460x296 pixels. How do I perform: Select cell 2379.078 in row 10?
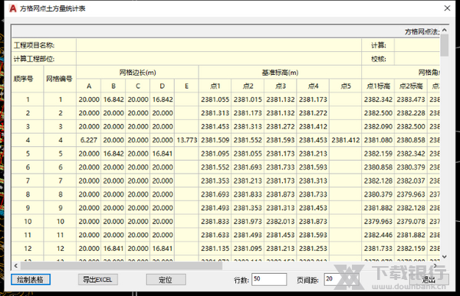point(411,221)
